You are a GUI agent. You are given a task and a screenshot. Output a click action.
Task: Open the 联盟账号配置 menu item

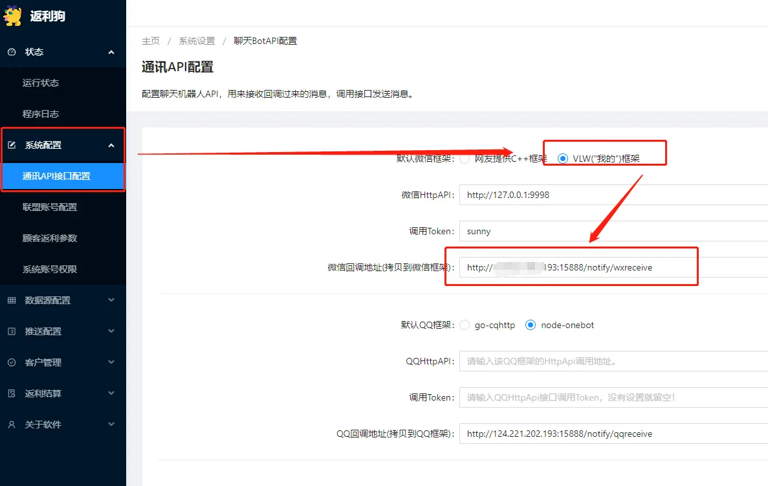tap(50, 207)
